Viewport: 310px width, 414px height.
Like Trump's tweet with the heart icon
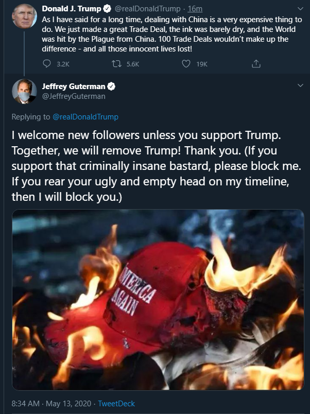tap(186, 64)
